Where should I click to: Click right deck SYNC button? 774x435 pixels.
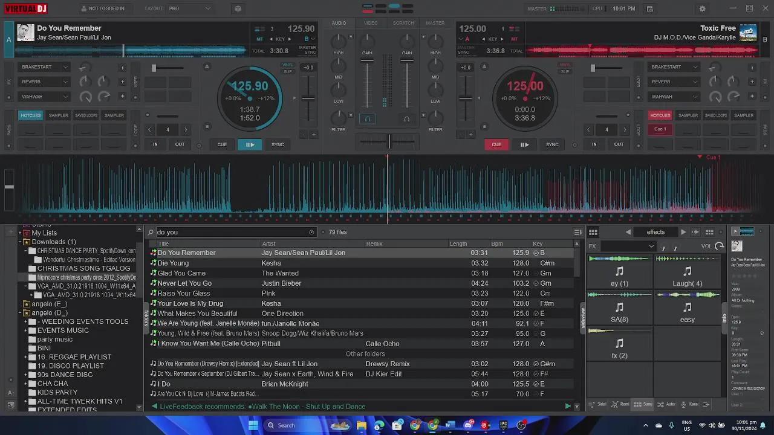[x=552, y=144]
